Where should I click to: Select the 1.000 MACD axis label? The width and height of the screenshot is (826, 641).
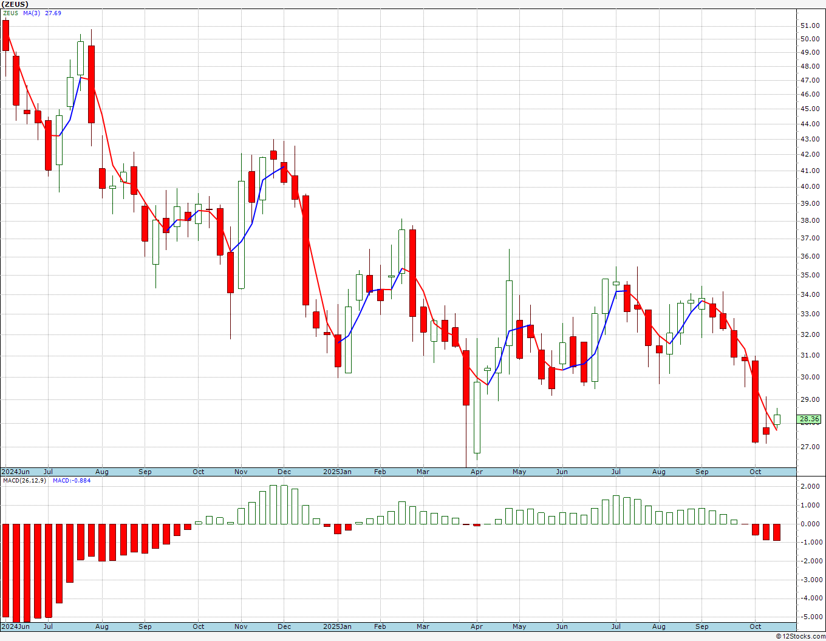coord(811,506)
